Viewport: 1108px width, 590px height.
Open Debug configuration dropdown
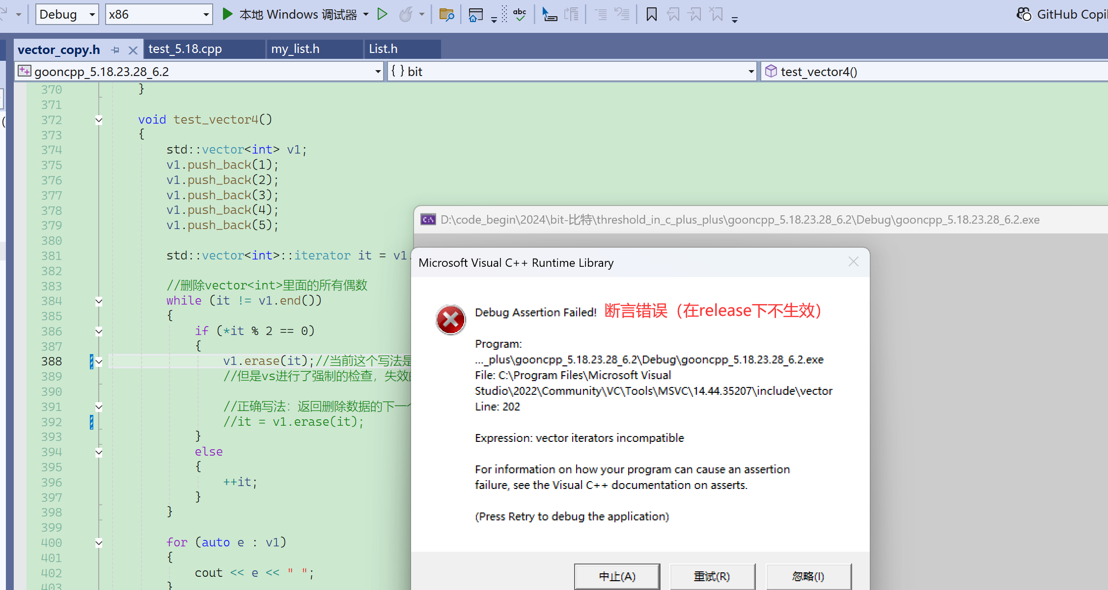click(x=91, y=15)
